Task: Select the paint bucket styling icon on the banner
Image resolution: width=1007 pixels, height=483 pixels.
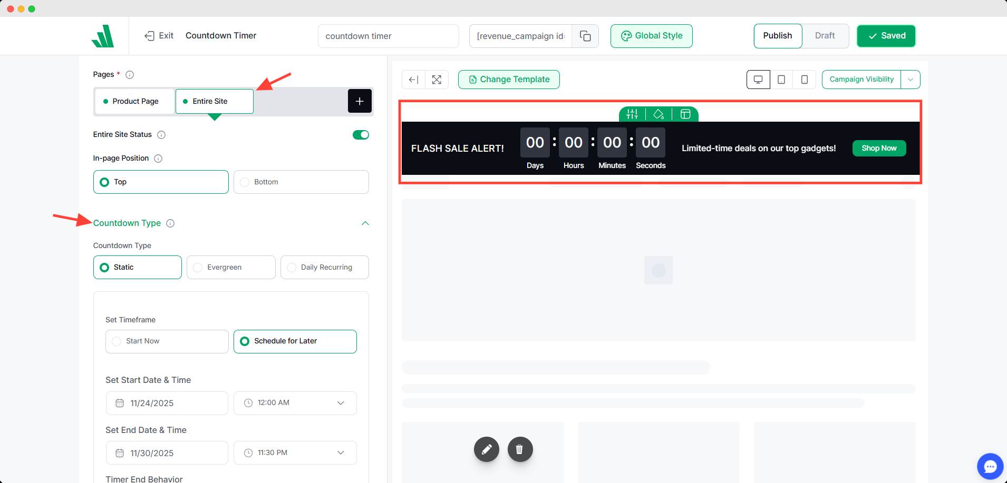Action: click(x=659, y=114)
